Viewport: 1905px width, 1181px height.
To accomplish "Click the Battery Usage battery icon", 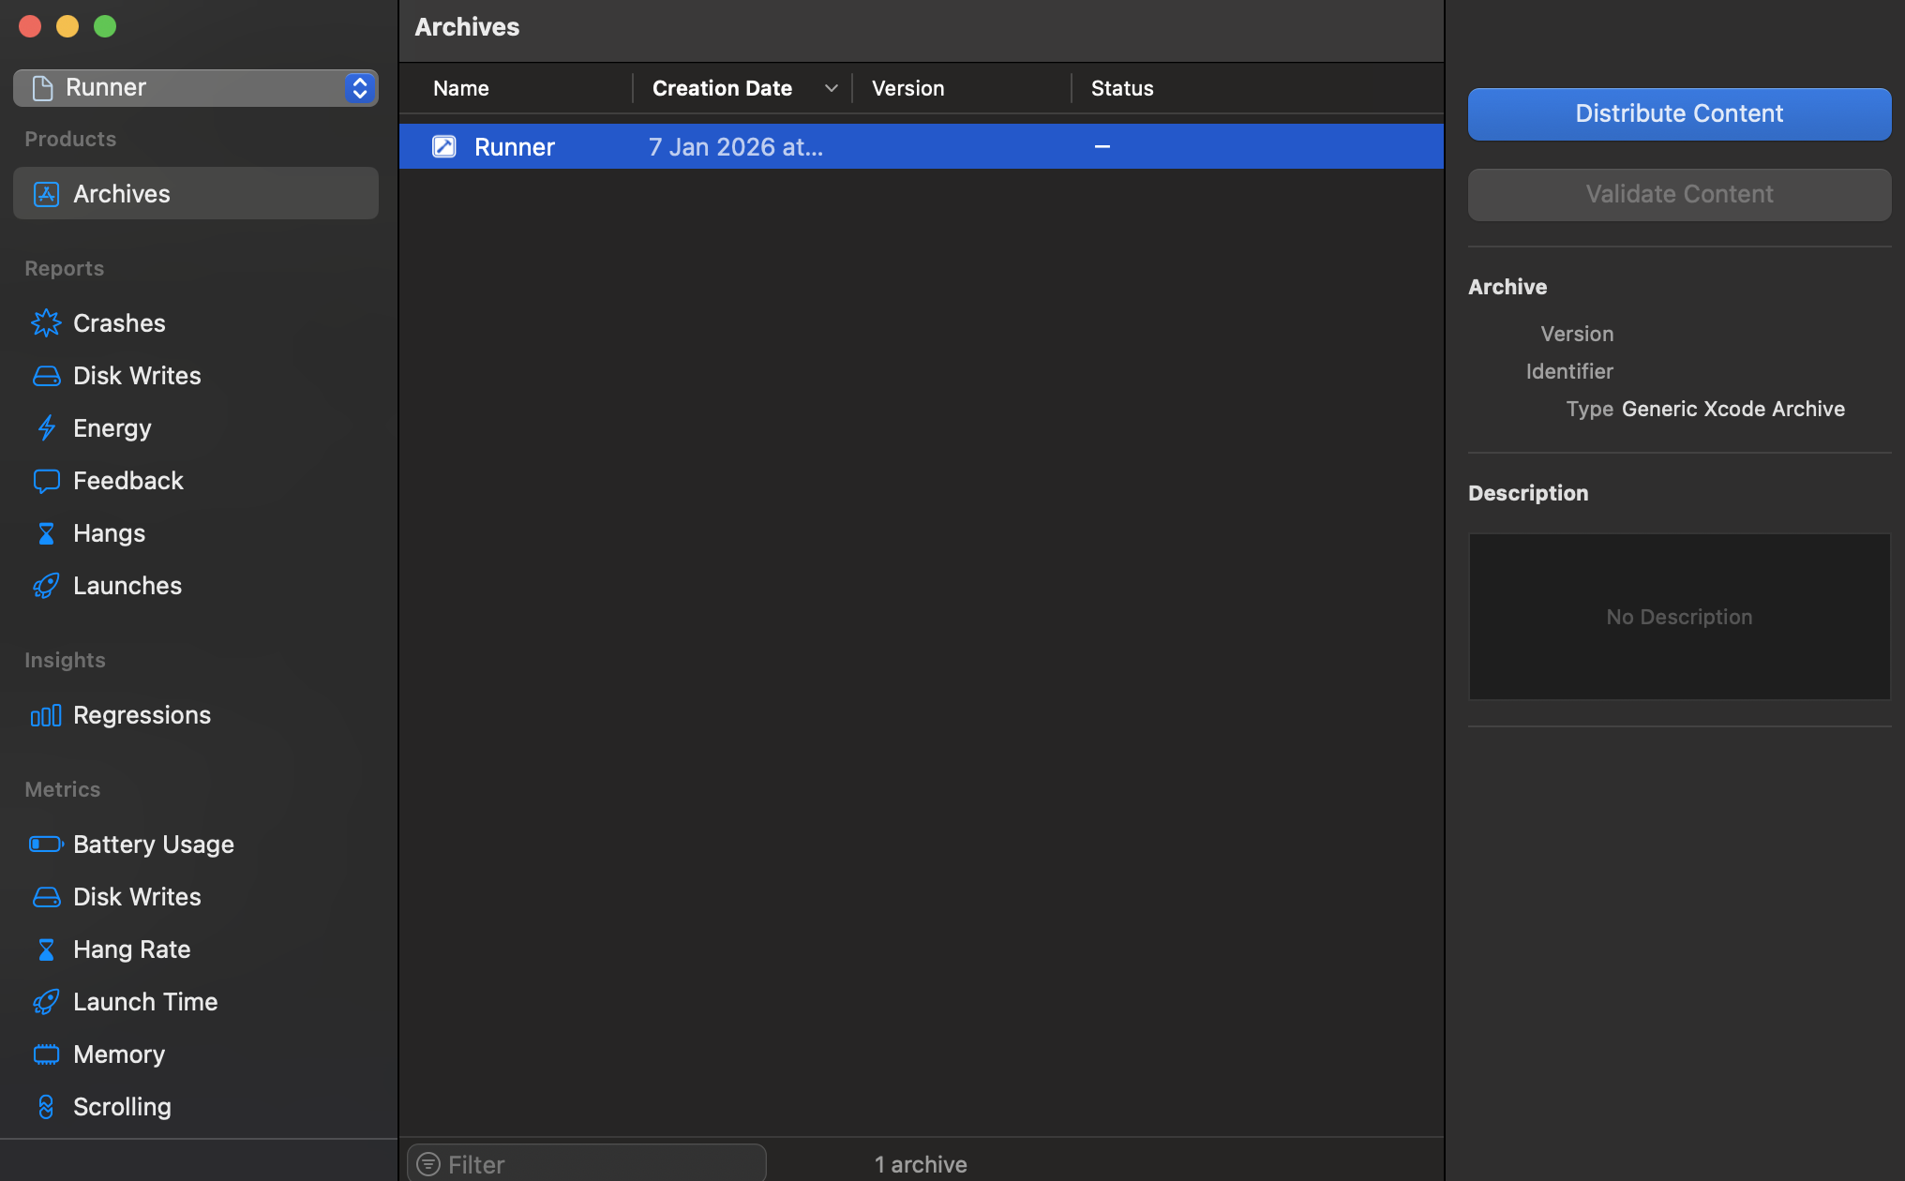I will tap(46, 845).
